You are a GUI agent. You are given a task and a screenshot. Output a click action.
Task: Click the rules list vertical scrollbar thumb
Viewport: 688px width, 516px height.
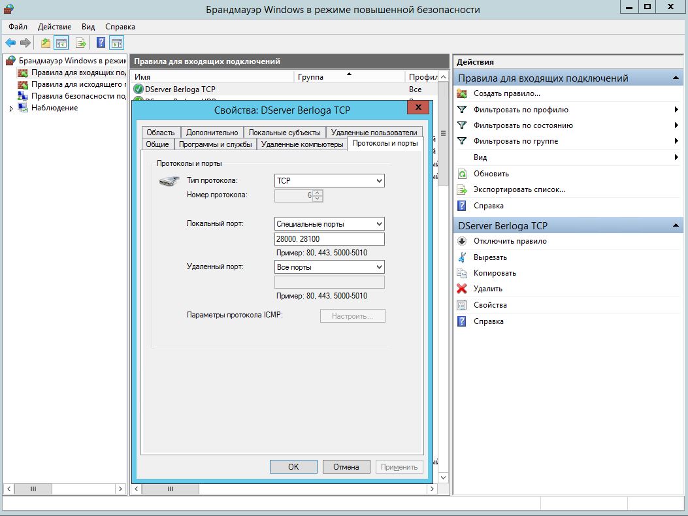click(x=443, y=133)
